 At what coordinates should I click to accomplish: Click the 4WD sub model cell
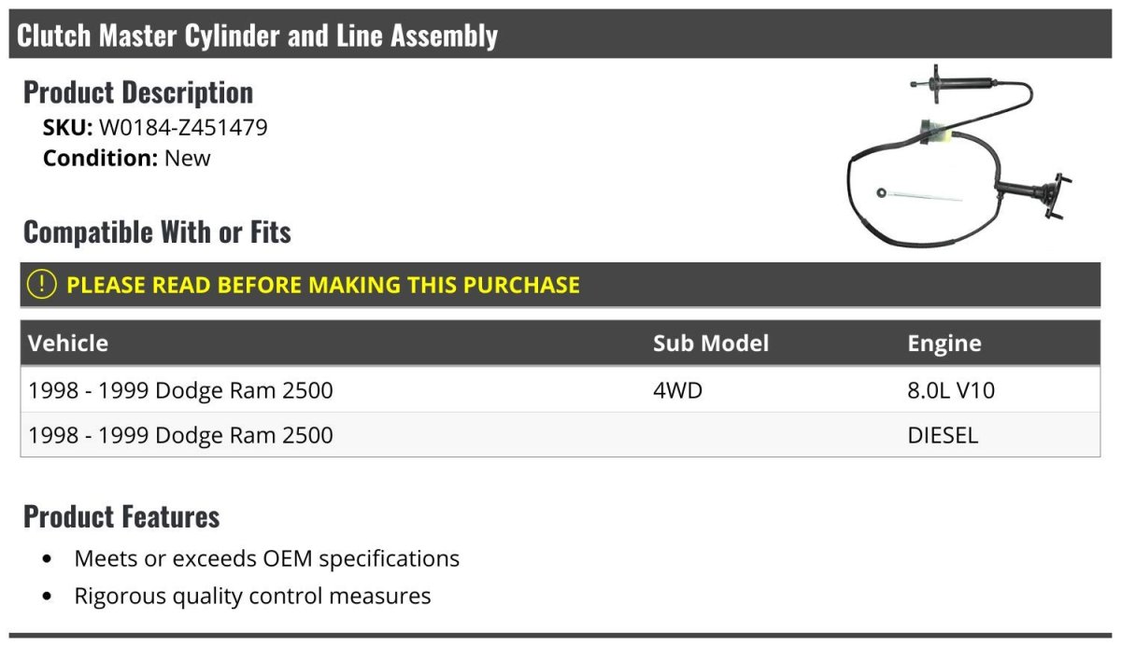(x=677, y=390)
